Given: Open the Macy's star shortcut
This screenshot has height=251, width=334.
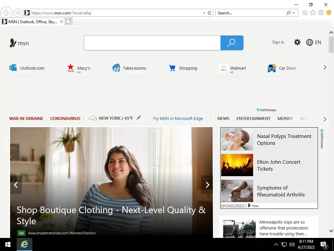Looking at the screenshot, I should [79, 68].
